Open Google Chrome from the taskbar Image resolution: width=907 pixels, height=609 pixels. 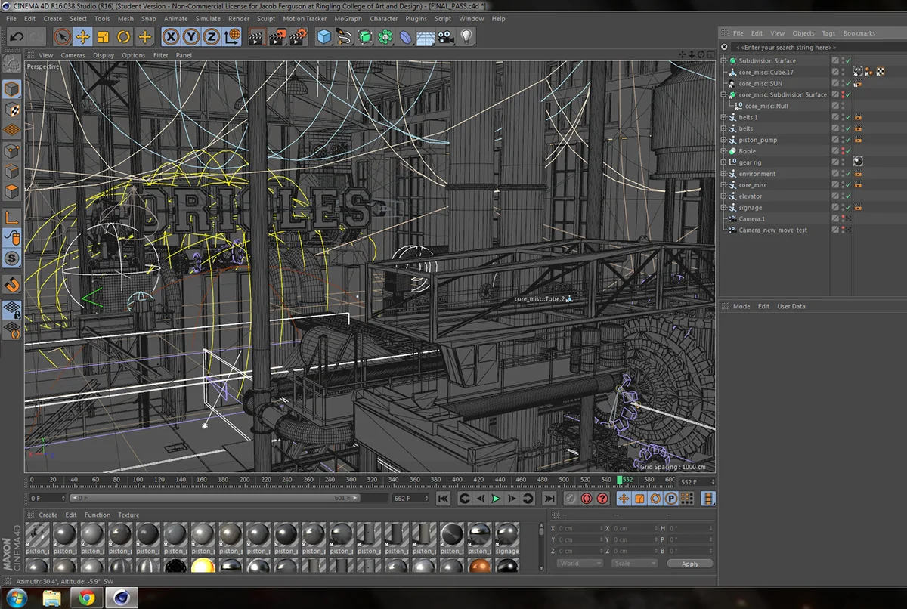[86, 598]
